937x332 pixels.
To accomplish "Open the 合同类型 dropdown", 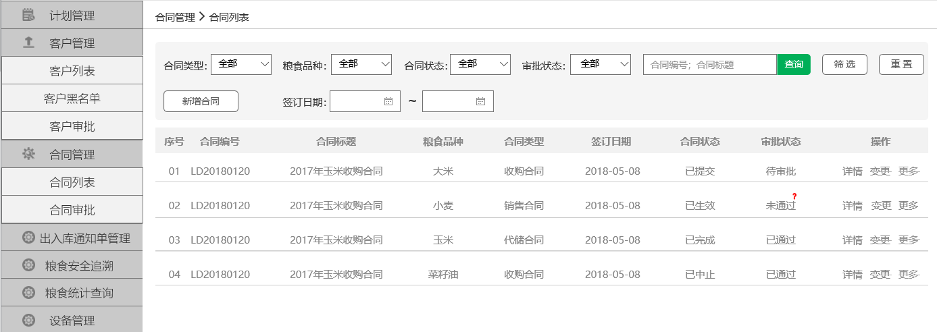I will 241,64.
